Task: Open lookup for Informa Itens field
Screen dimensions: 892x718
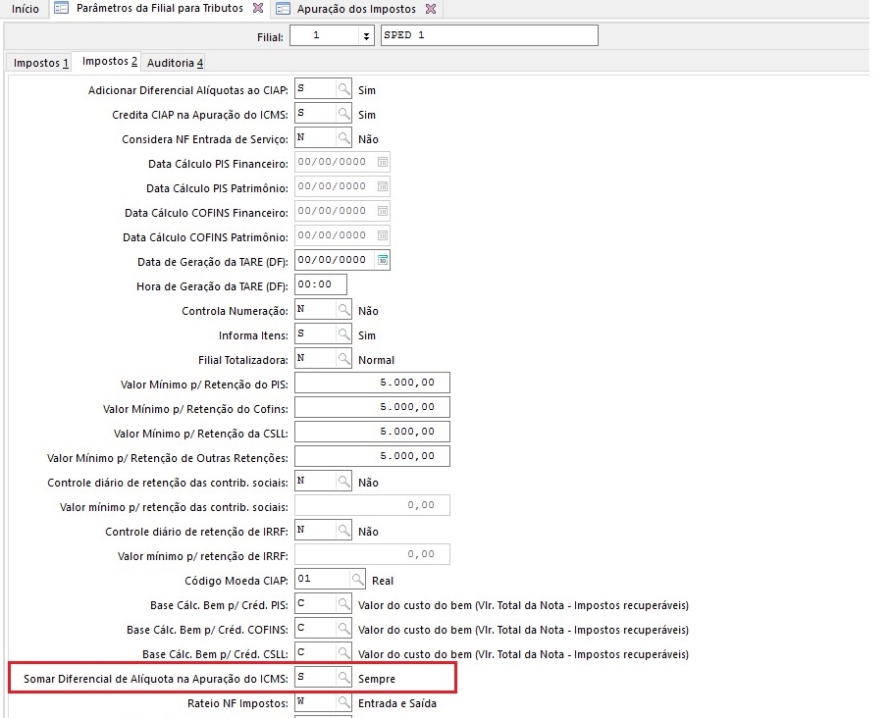Action: (343, 334)
